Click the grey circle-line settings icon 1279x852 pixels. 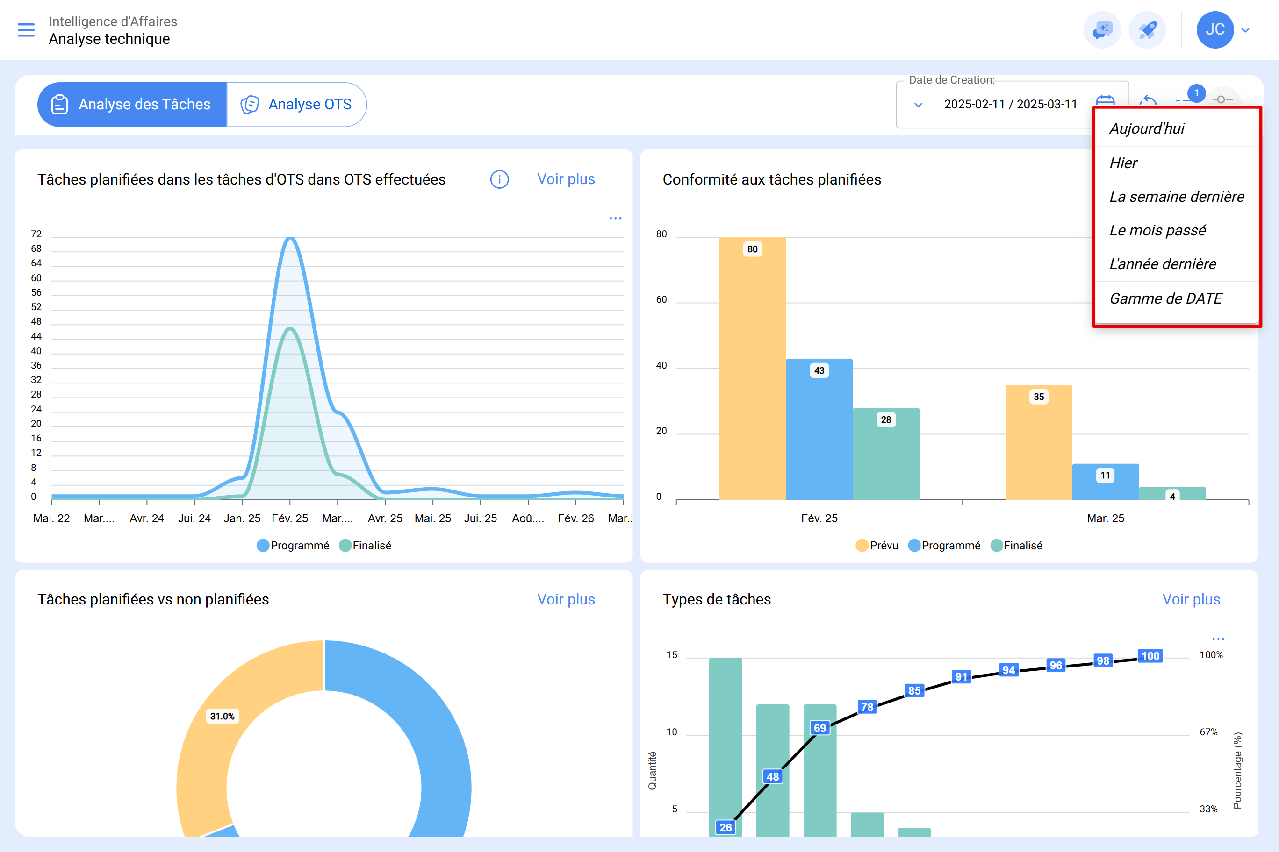(x=1222, y=99)
